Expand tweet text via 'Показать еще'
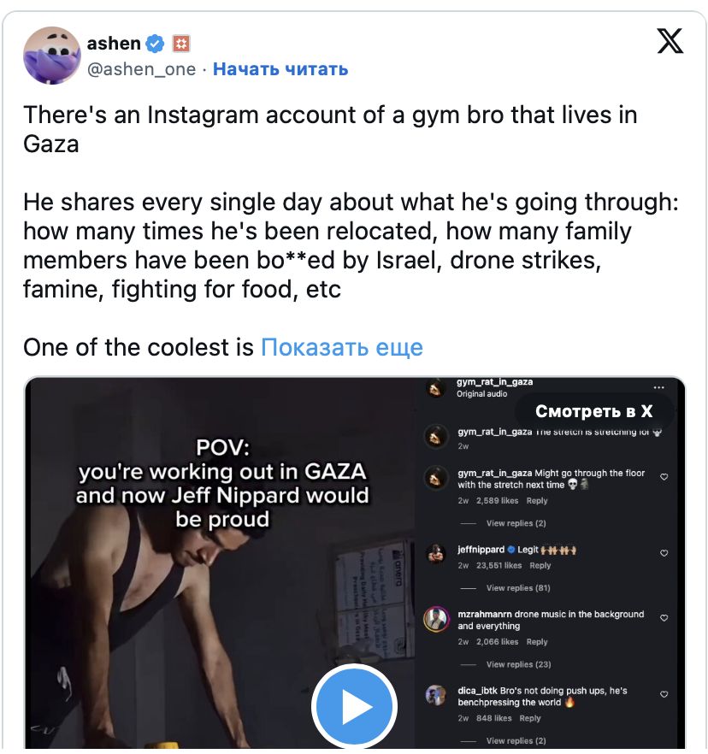This screenshot has width=708, height=754. (342, 348)
